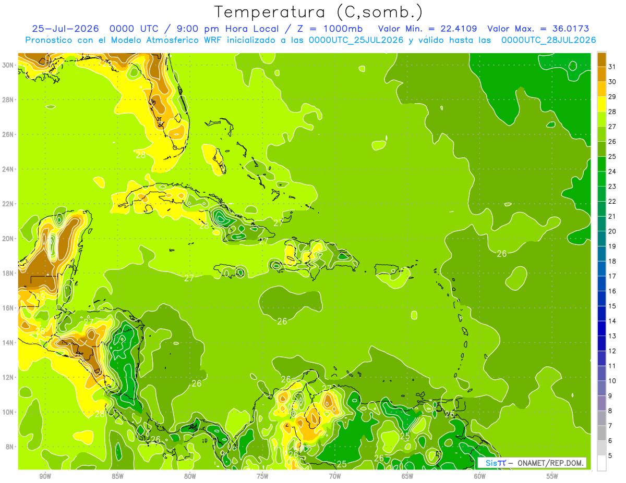
Task: Click the legend value 30
Action: click(x=612, y=82)
